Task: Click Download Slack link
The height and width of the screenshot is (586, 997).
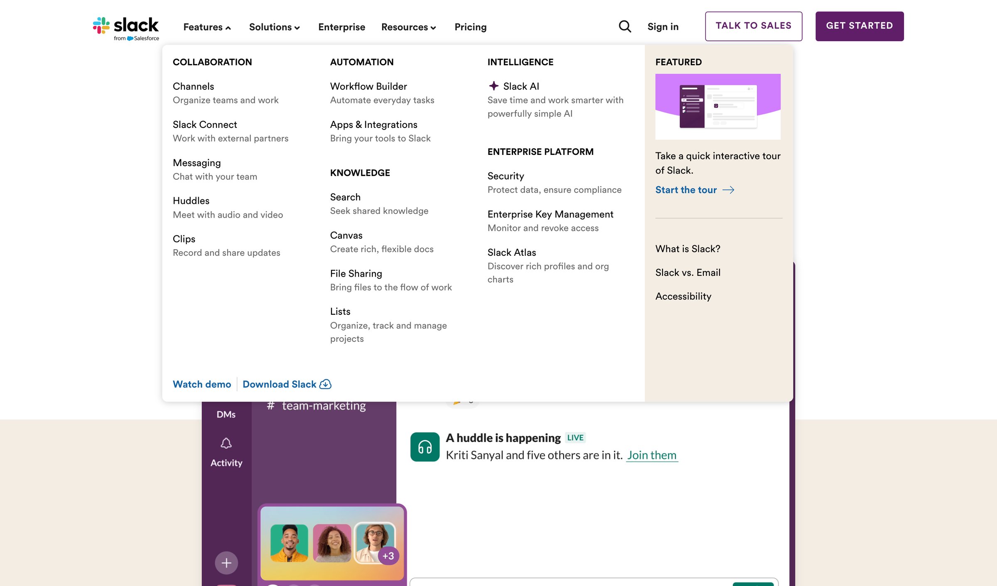Action: tap(280, 384)
